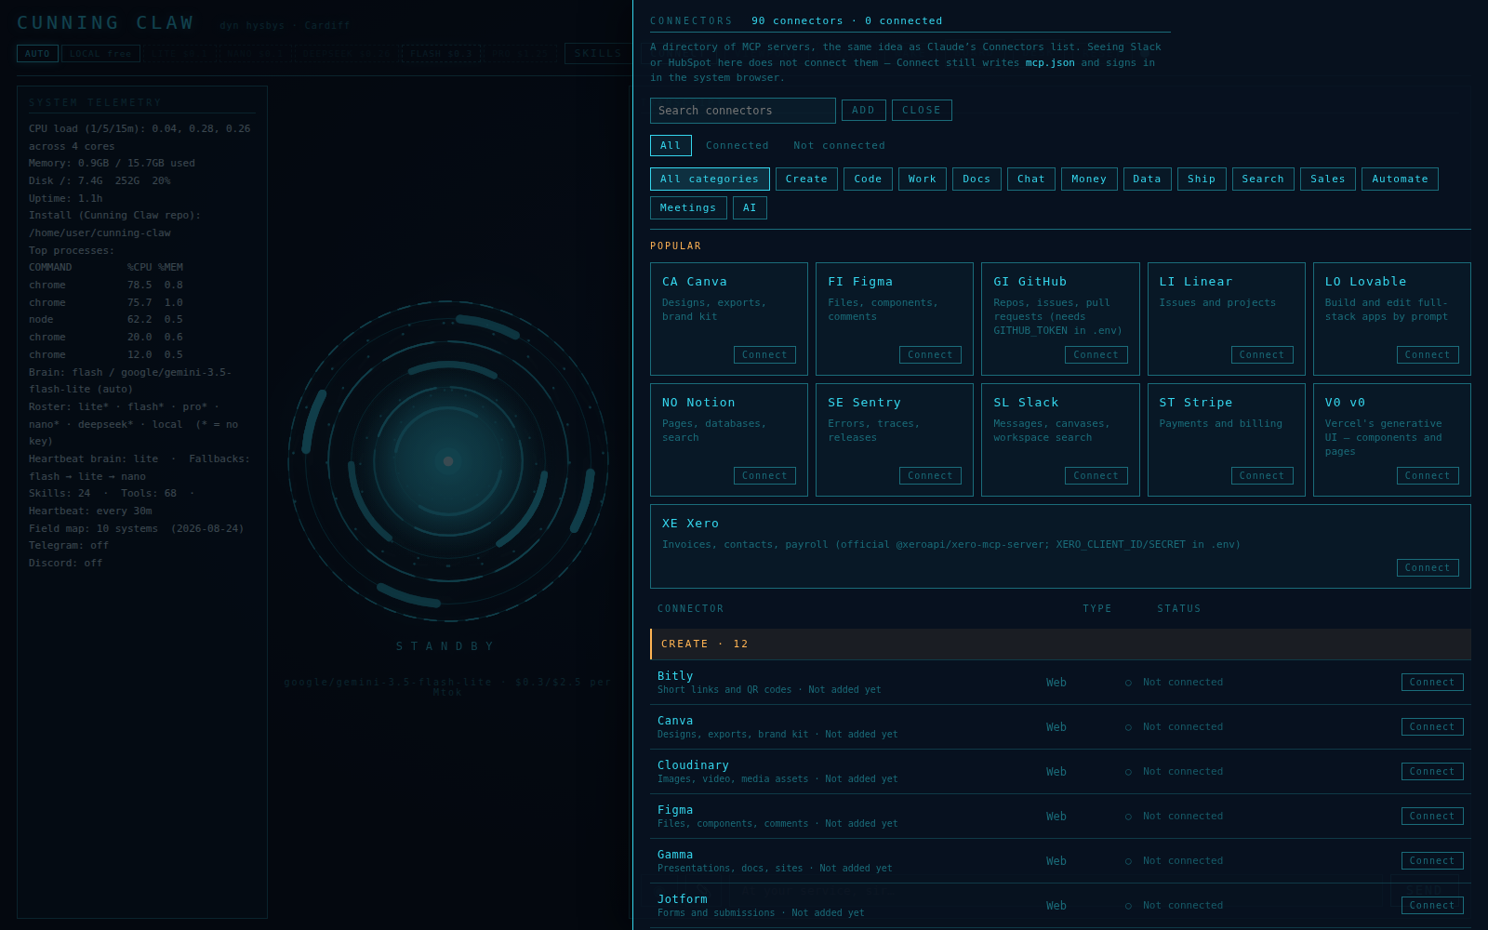Click the XE Xero card title

[690, 524]
